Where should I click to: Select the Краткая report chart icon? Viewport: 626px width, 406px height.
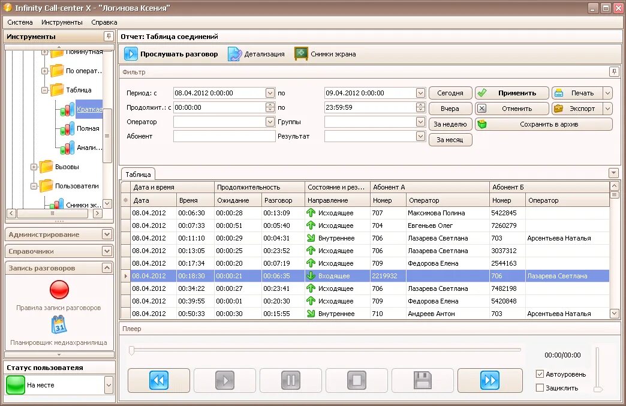pos(67,109)
